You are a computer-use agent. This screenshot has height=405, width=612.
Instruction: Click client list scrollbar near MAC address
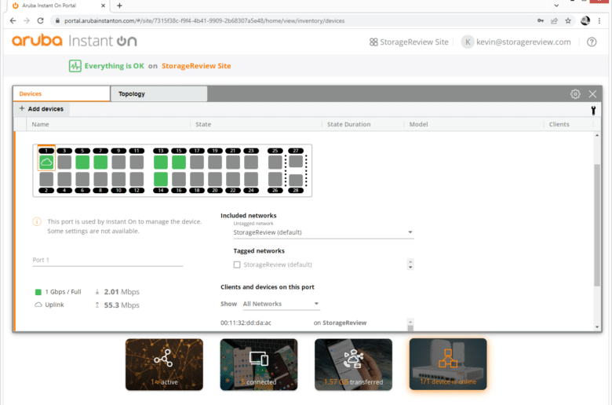(410, 325)
